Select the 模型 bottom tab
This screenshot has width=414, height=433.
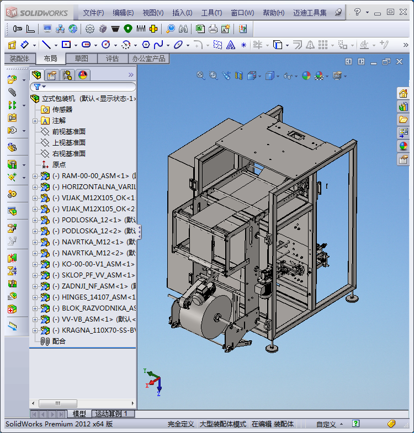pyautogui.click(x=79, y=413)
